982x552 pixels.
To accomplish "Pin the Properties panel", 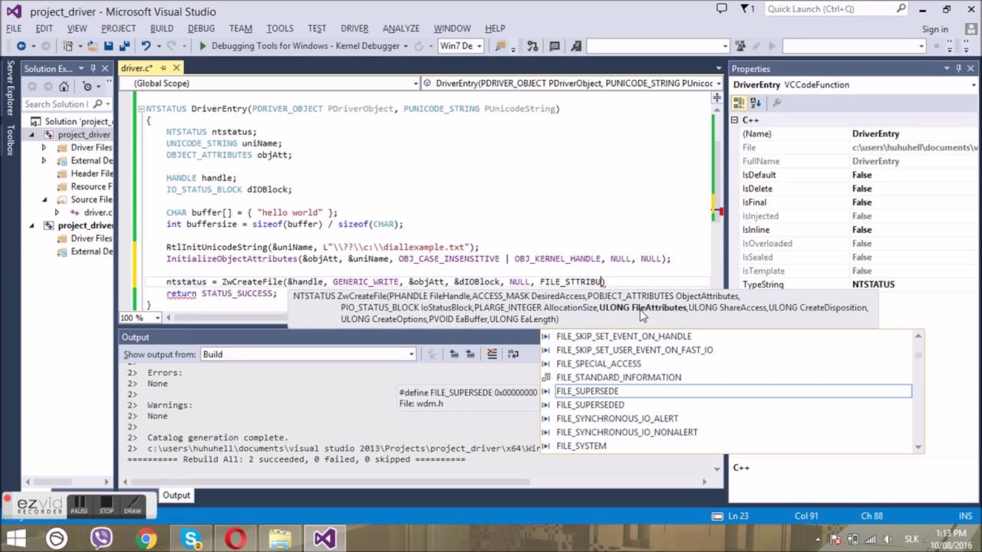I will pos(959,68).
